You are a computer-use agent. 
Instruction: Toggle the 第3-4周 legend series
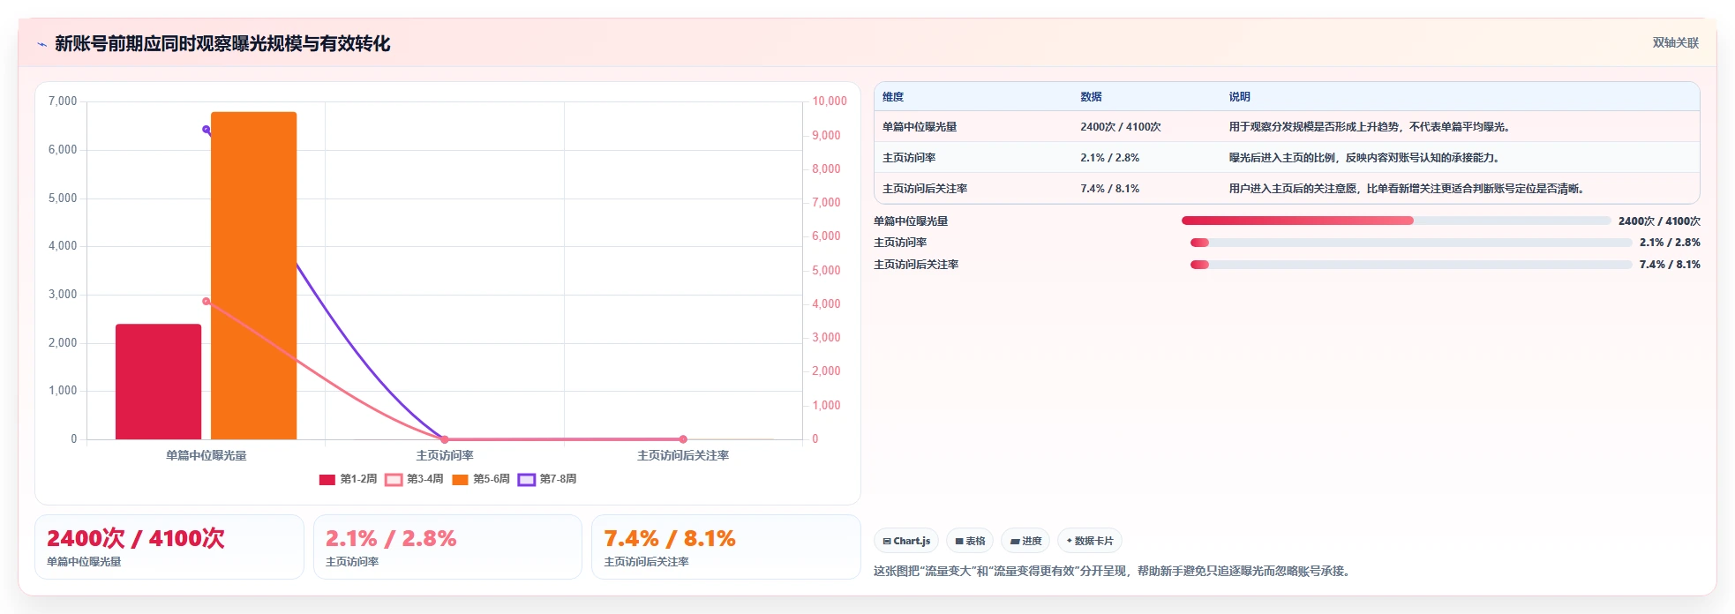(414, 479)
